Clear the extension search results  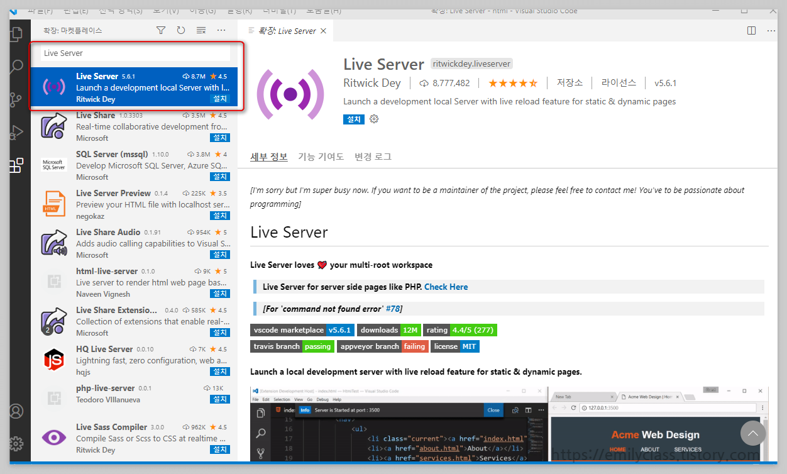201,30
